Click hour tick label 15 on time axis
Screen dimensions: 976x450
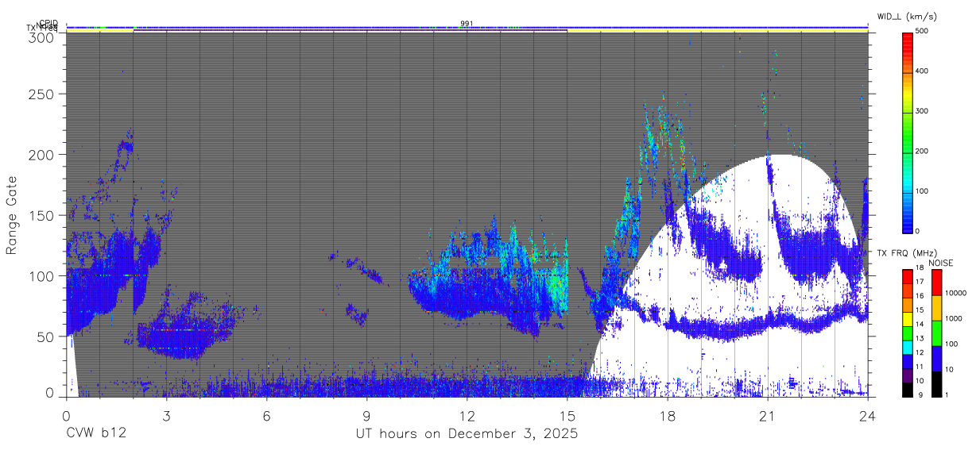(x=567, y=415)
